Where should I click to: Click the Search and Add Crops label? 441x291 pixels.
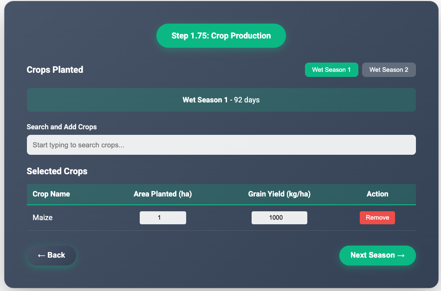click(62, 127)
